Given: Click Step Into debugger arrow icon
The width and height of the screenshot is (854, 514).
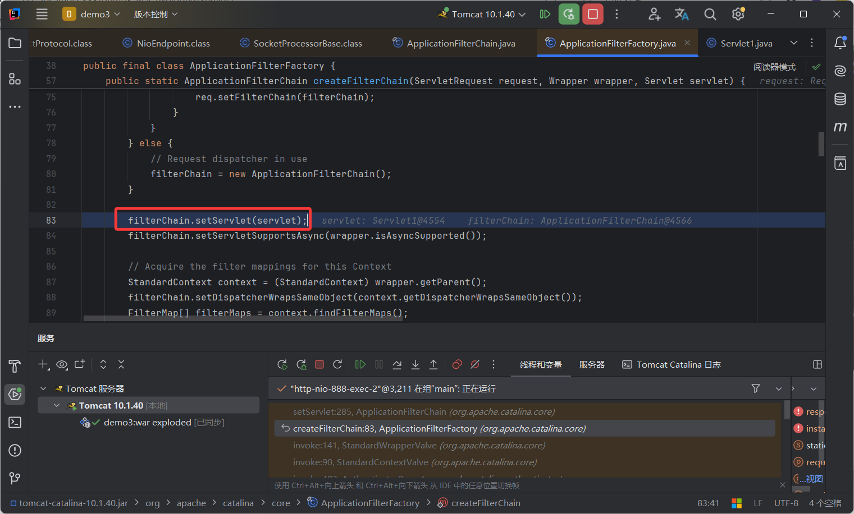Looking at the screenshot, I should click(415, 365).
